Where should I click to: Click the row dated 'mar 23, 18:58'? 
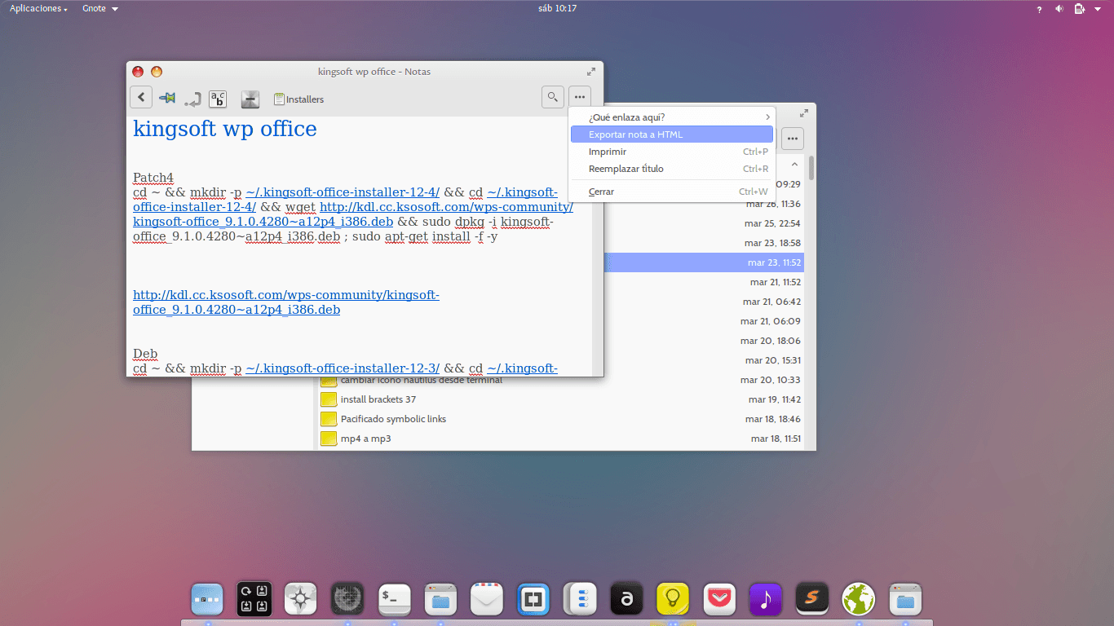pyautogui.click(x=703, y=243)
